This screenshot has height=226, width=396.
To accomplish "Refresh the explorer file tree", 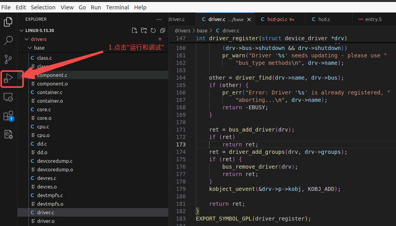I will pos(153,30).
